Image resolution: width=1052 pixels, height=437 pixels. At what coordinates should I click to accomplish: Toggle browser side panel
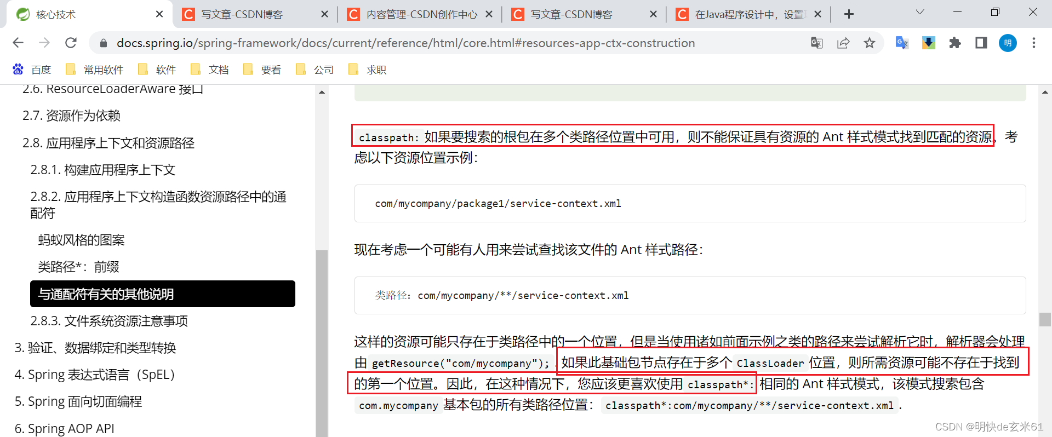[981, 43]
